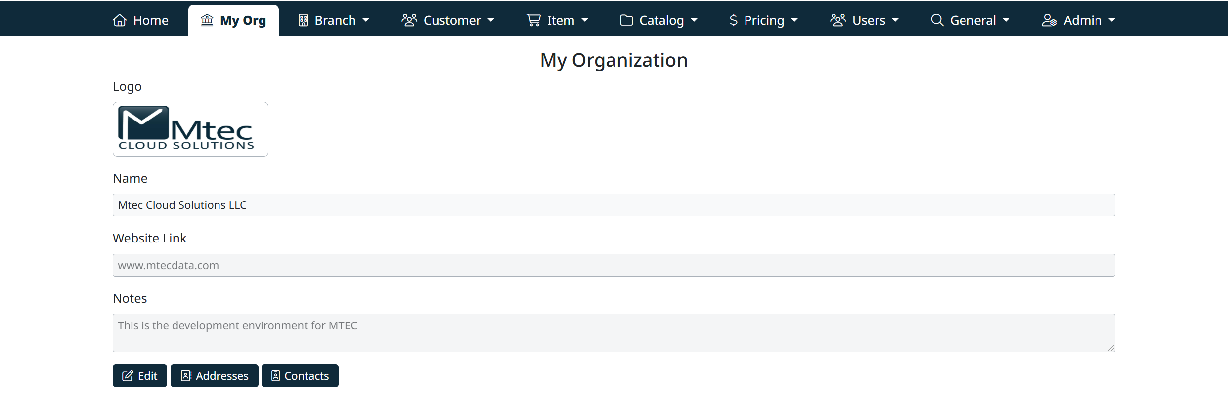Click the Home house icon

(x=120, y=20)
